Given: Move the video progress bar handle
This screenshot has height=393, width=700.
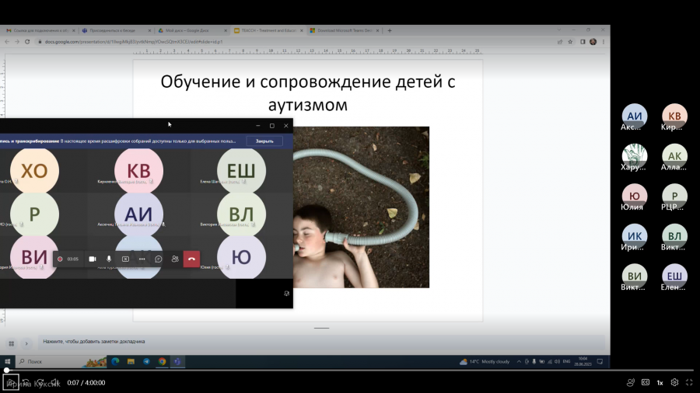Looking at the screenshot, I should point(6,370).
